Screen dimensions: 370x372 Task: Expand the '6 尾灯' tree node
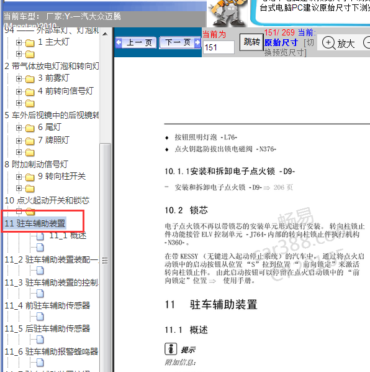tap(19, 128)
